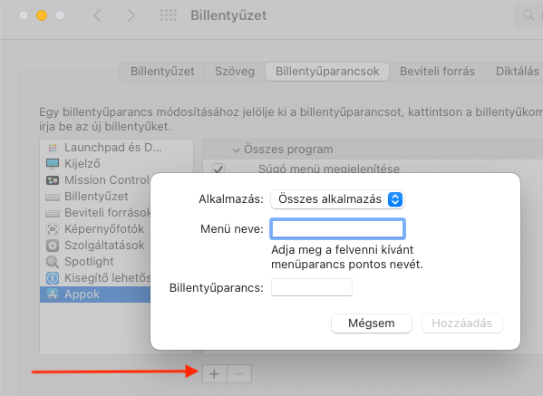Click the Kijelző display icon
This screenshot has height=396, width=543.
pyautogui.click(x=53, y=164)
